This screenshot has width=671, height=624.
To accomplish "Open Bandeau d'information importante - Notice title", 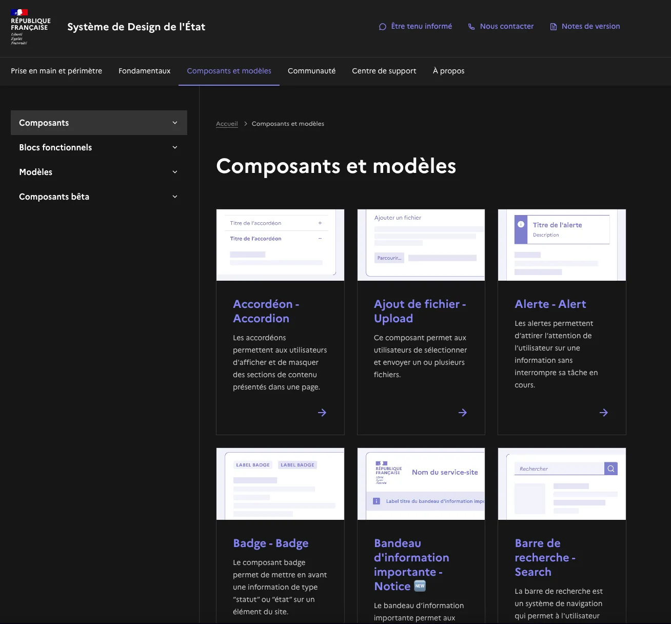I will (x=411, y=564).
